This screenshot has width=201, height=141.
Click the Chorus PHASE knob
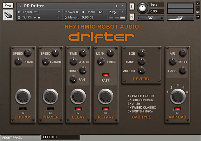click(x=18, y=61)
